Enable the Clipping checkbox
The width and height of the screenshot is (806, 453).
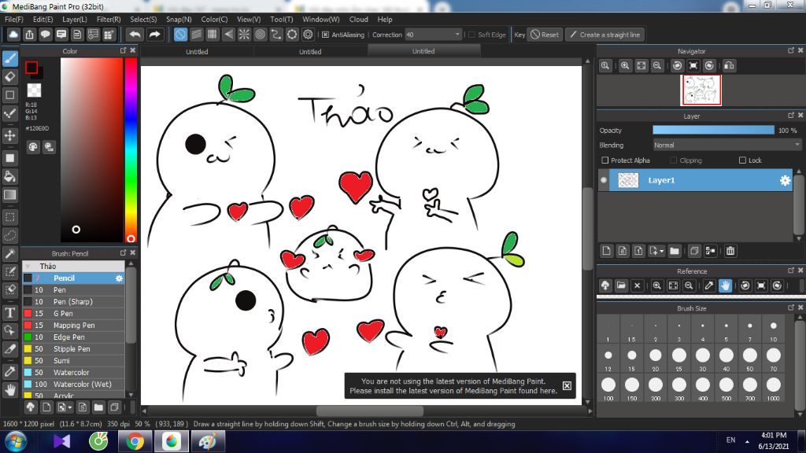(x=674, y=160)
